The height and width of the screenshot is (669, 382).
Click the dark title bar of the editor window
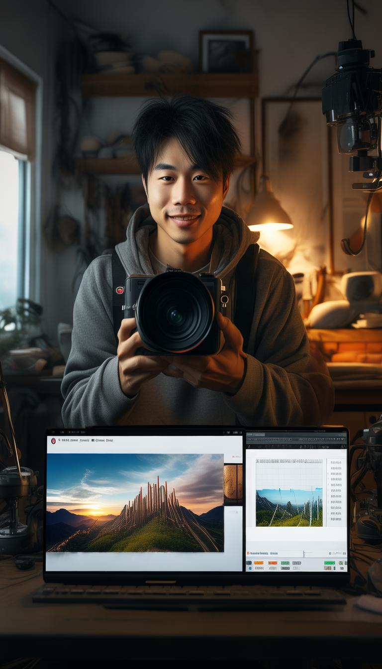click(296, 434)
